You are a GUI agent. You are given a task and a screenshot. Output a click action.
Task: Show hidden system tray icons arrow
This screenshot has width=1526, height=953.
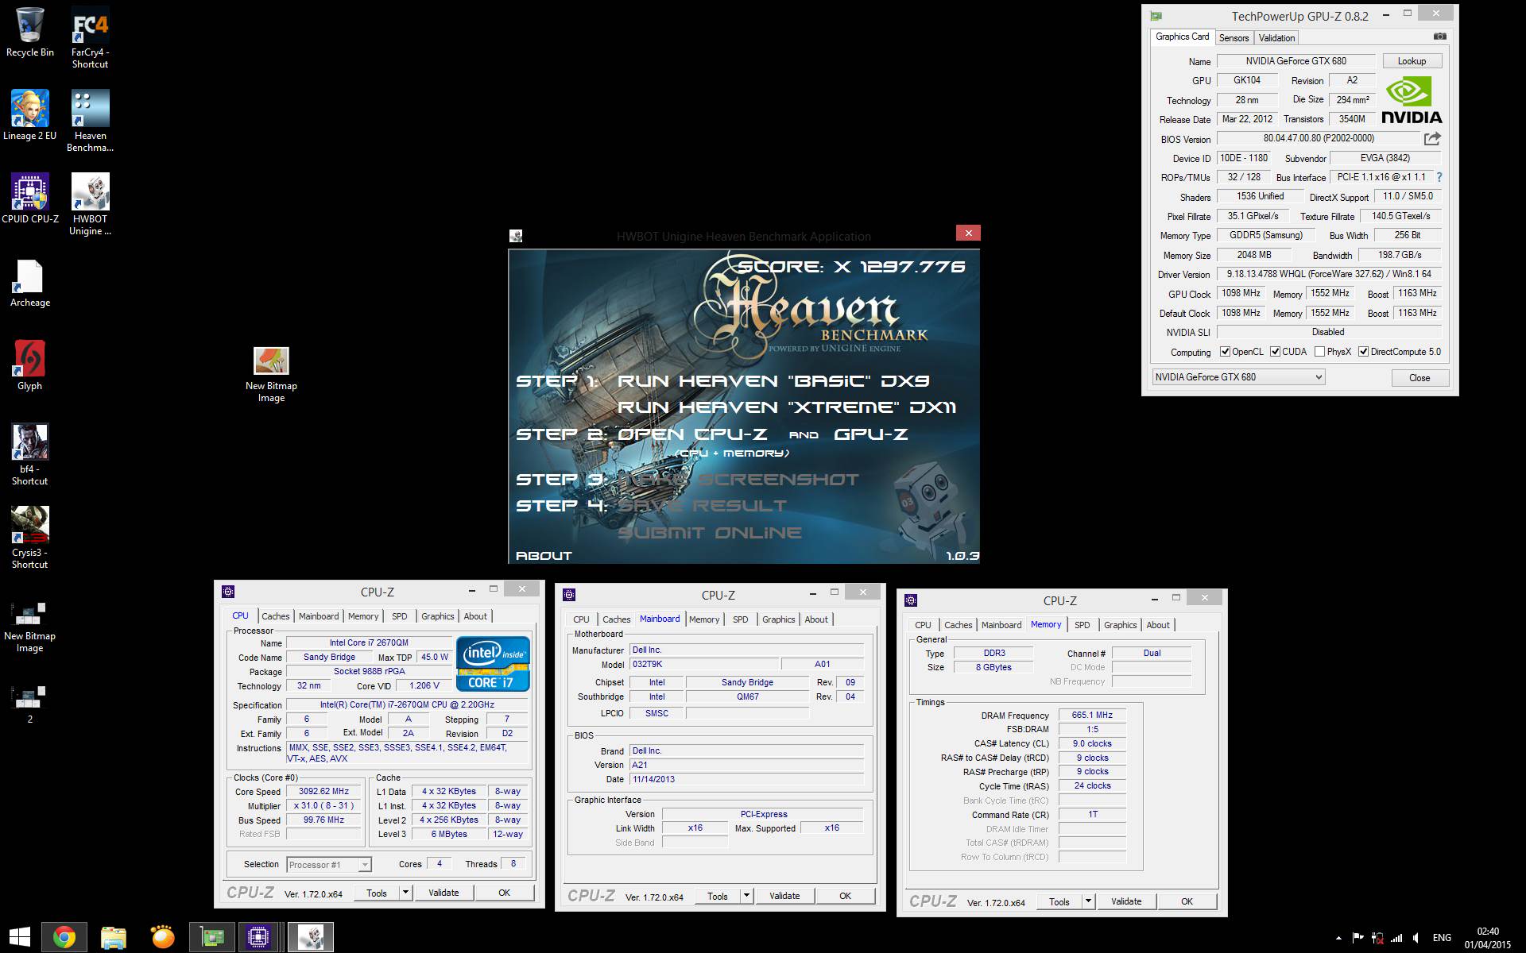pyautogui.click(x=1338, y=938)
